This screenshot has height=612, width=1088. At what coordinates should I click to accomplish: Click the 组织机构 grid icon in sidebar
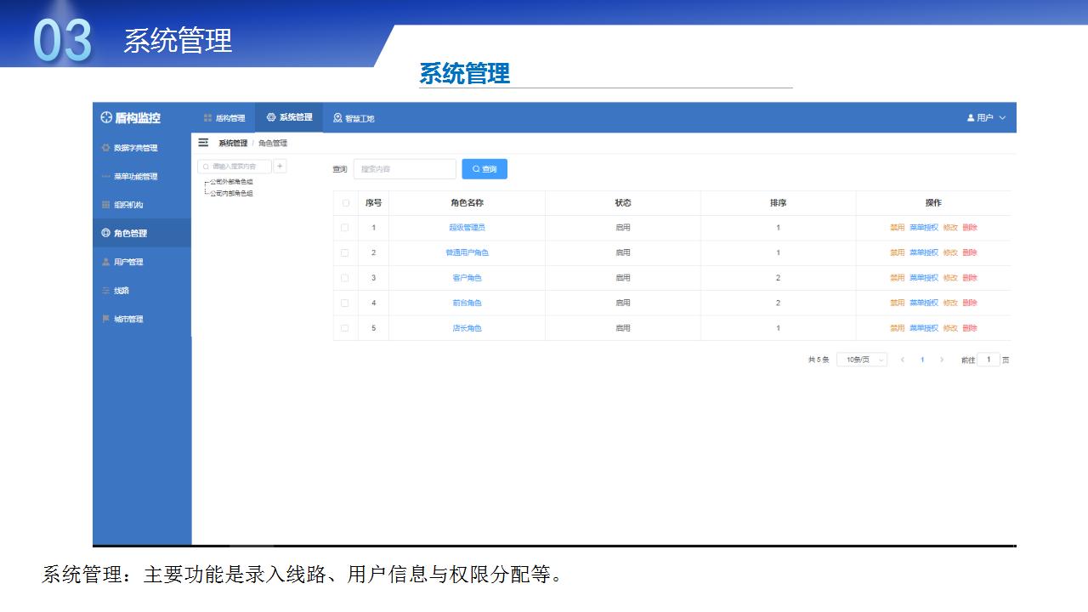click(x=105, y=205)
